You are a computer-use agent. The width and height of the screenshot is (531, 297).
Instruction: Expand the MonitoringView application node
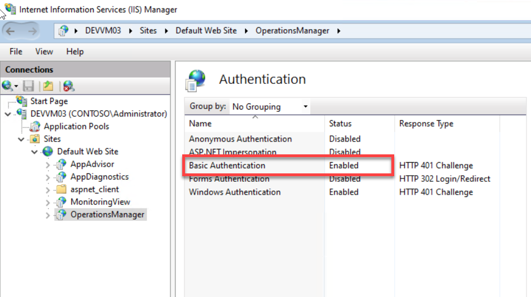(48, 202)
